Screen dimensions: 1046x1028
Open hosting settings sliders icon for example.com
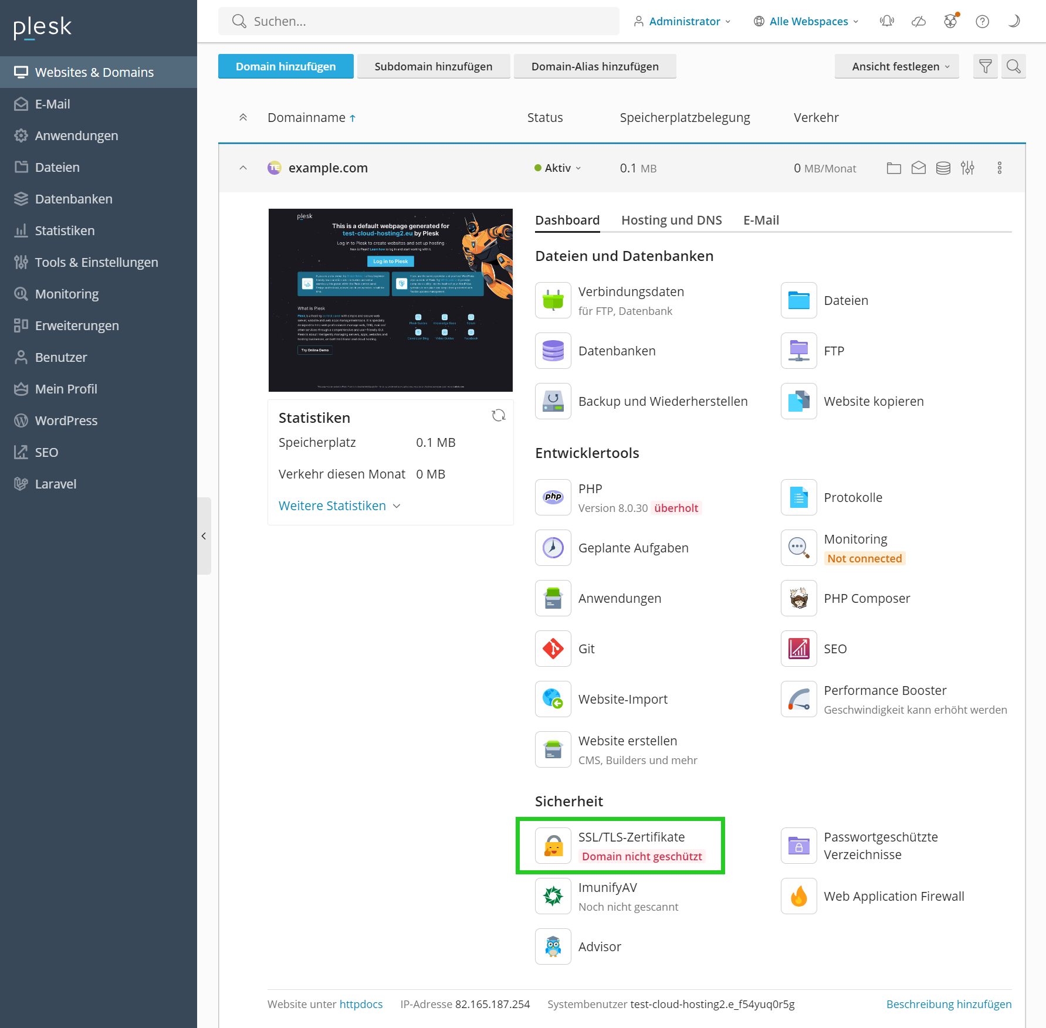click(x=967, y=168)
